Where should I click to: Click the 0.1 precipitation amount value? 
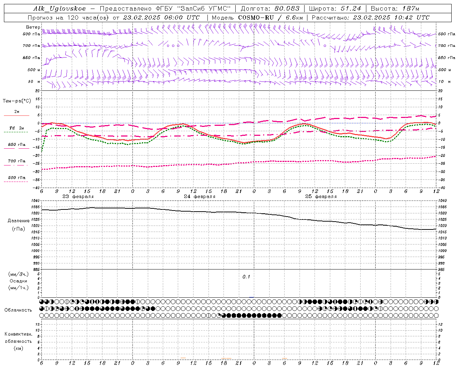tap(246, 277)
